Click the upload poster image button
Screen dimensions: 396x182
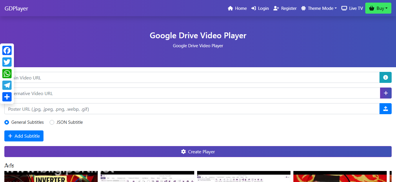tap(386, 109)
